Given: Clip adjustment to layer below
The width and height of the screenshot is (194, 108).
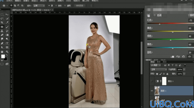Looking at the screenshot, I should pos(172,56).
